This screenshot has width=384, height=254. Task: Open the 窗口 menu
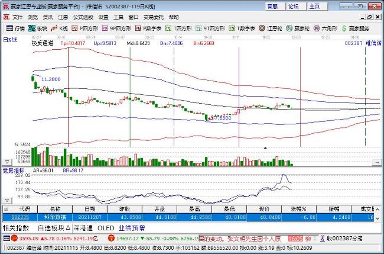(x=134, y=17)
